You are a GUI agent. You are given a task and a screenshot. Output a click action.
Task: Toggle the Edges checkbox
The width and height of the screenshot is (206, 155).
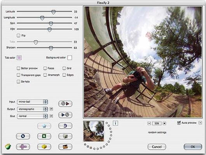pos(64,75)
